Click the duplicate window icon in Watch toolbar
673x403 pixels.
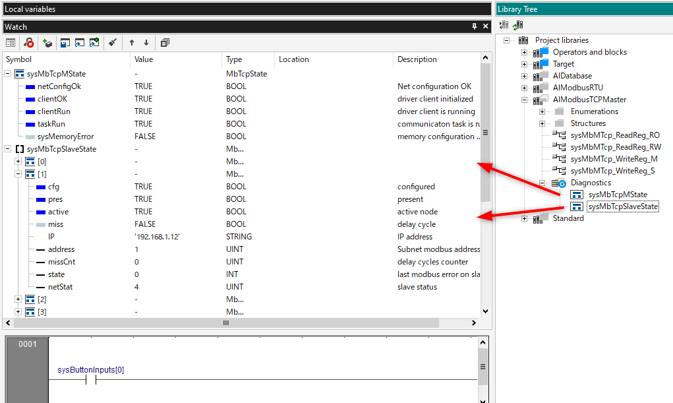pyautogui.click(x=164, y=42)
